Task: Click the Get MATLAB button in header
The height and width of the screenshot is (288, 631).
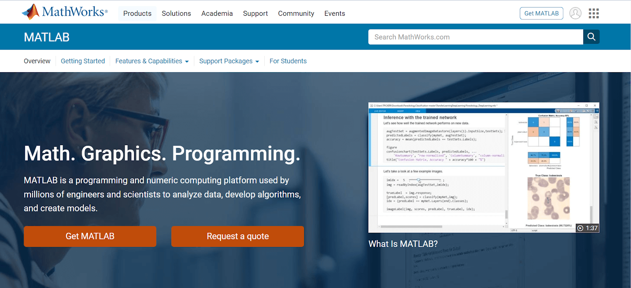Action: coord(541,13)
